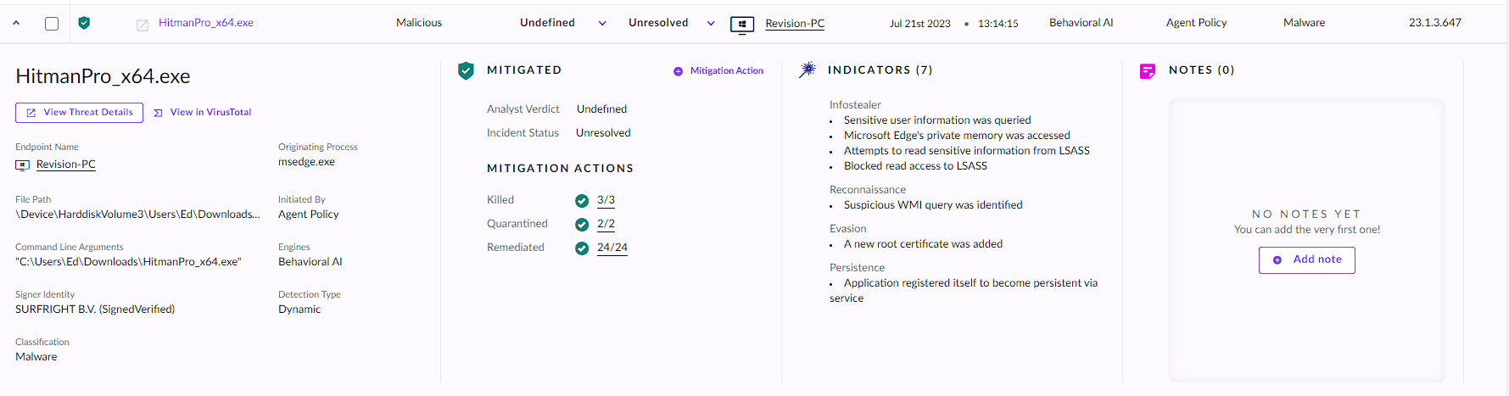Click the pink Notes icon
The image size is (1509, 396).
coord(1148,71)
